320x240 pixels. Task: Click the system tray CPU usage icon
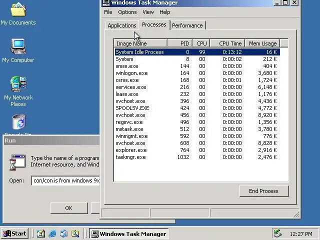(277, 233)
